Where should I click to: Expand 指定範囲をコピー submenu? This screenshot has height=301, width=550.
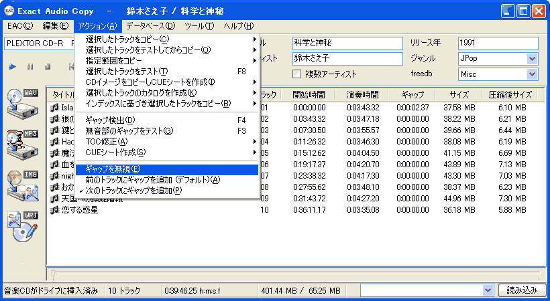pyautogui.click(x=167, y=61)
